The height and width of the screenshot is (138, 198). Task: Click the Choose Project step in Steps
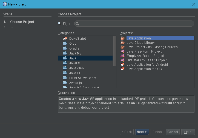click(22, 22)
